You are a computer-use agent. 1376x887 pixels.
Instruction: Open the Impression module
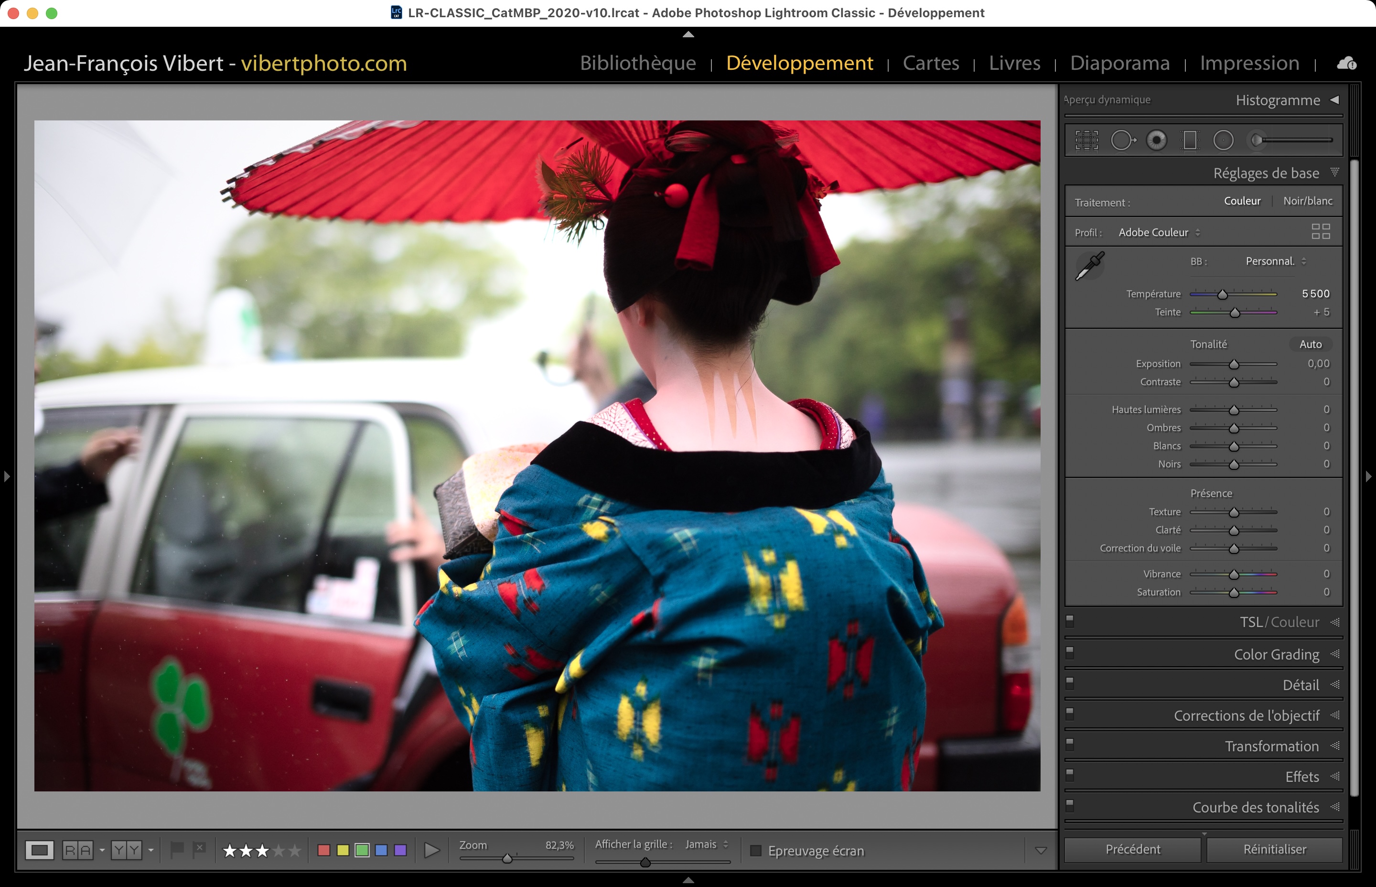point(1249,63)
